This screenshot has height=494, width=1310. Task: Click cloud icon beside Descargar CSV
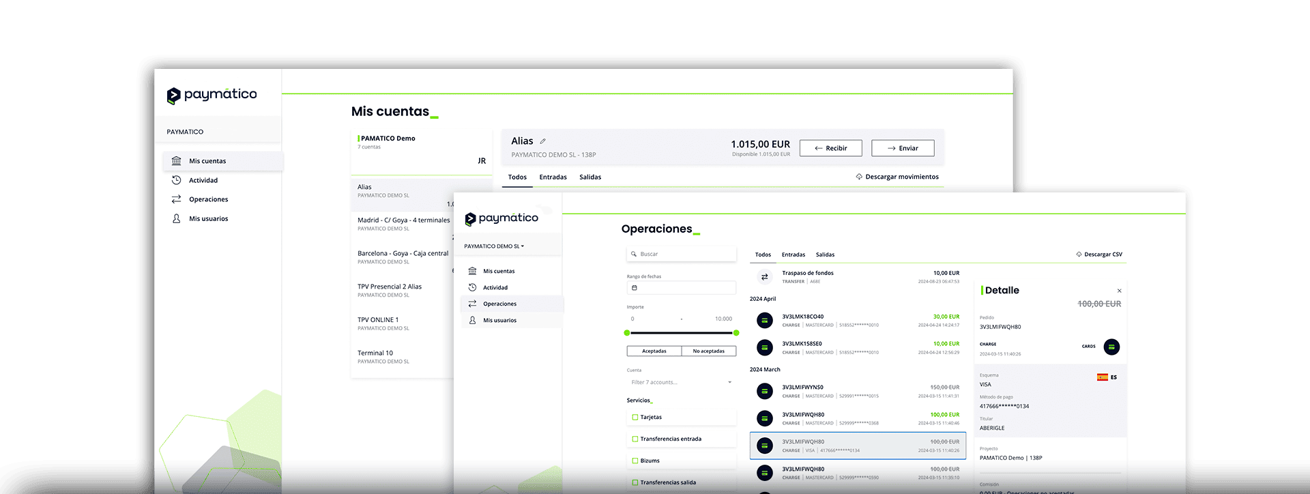[1079, 255]
